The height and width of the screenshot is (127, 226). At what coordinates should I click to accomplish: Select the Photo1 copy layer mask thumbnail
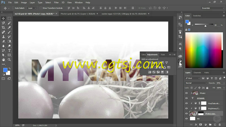coord(201,114)
